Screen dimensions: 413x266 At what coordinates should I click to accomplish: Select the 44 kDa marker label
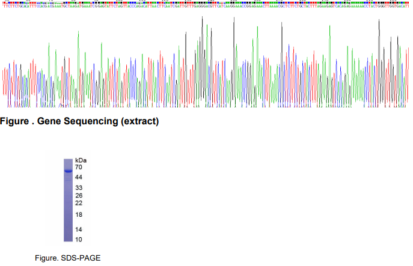79,178
